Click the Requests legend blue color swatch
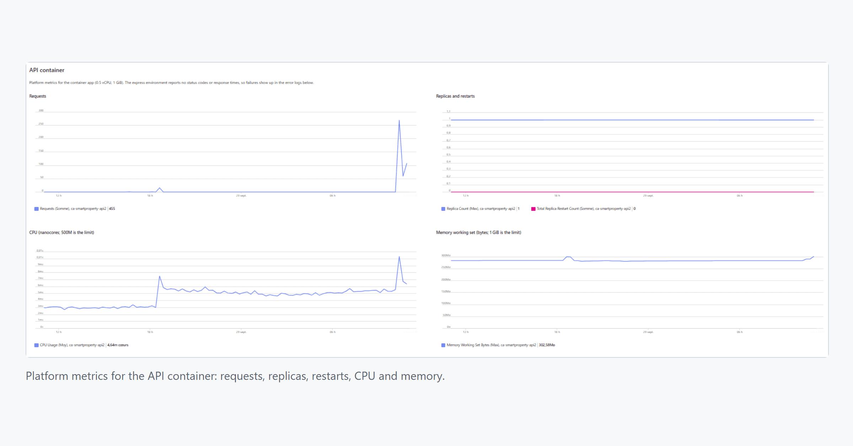853x446 pixels. 36,209
